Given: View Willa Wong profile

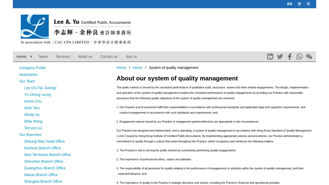Looking at the screenshot, I should click(x=33, y=121).
